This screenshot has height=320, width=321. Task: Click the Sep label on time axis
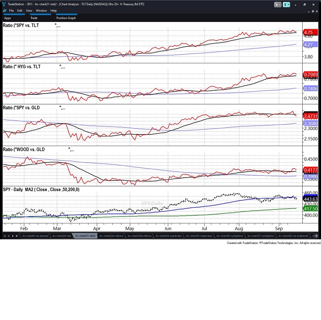[x=279, y=228]
